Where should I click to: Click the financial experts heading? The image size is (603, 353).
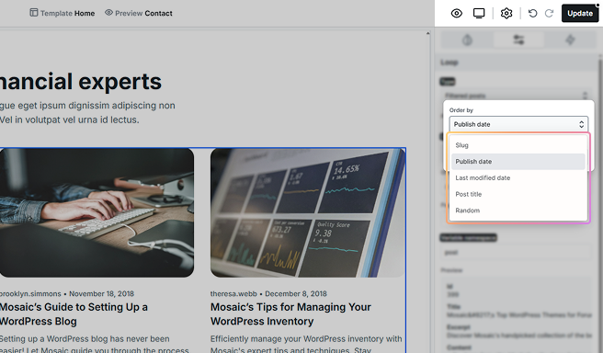pos(80,82)
